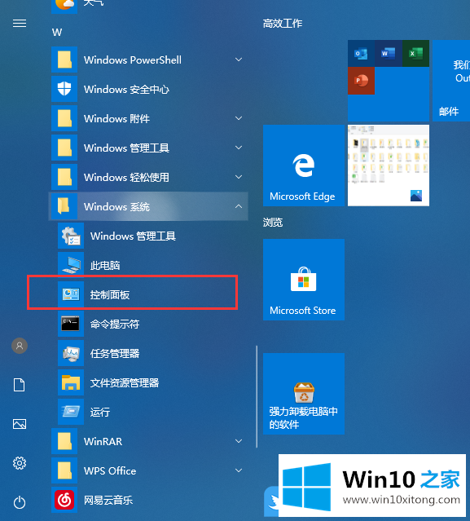Click 网易云音乐 label
The width and height of the screenshot is (470, 521).
pos(108,500)
